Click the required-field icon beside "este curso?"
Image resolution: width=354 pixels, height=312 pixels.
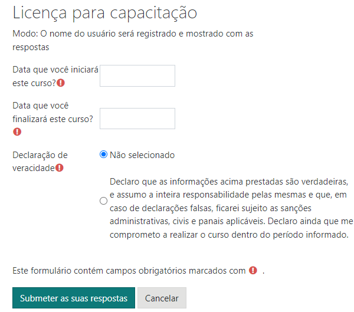[61, 83]
